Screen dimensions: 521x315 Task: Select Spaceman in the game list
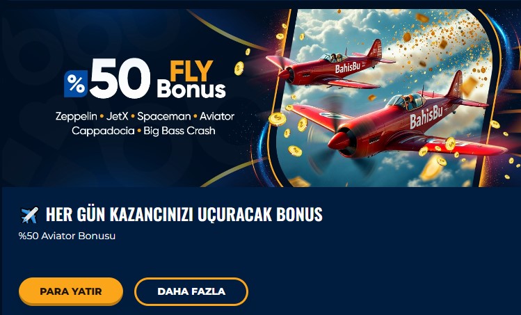point(163,116)
